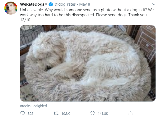The height and width of the screenshot is (118, 159).
Task: Retweet the WeRateDogs post
Action: (56, 113)
